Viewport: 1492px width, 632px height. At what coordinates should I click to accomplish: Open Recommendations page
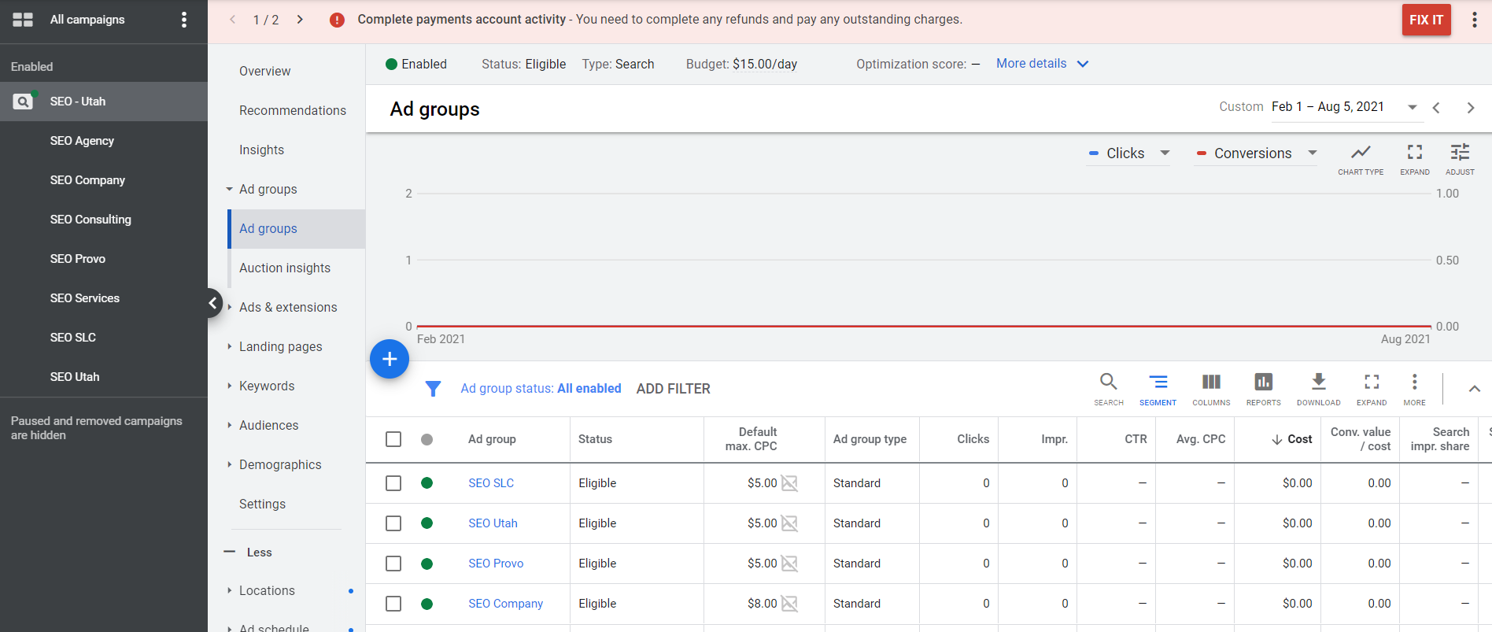click(293, 110)
